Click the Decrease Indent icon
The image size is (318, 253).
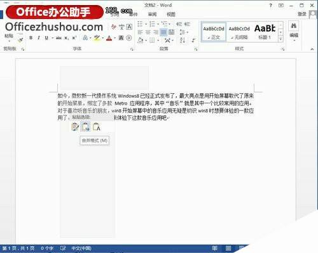[x=179, y=24]
